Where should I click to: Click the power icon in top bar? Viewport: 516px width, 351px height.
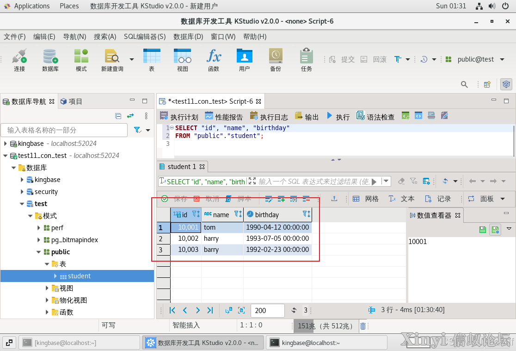(x=505, y=6)
